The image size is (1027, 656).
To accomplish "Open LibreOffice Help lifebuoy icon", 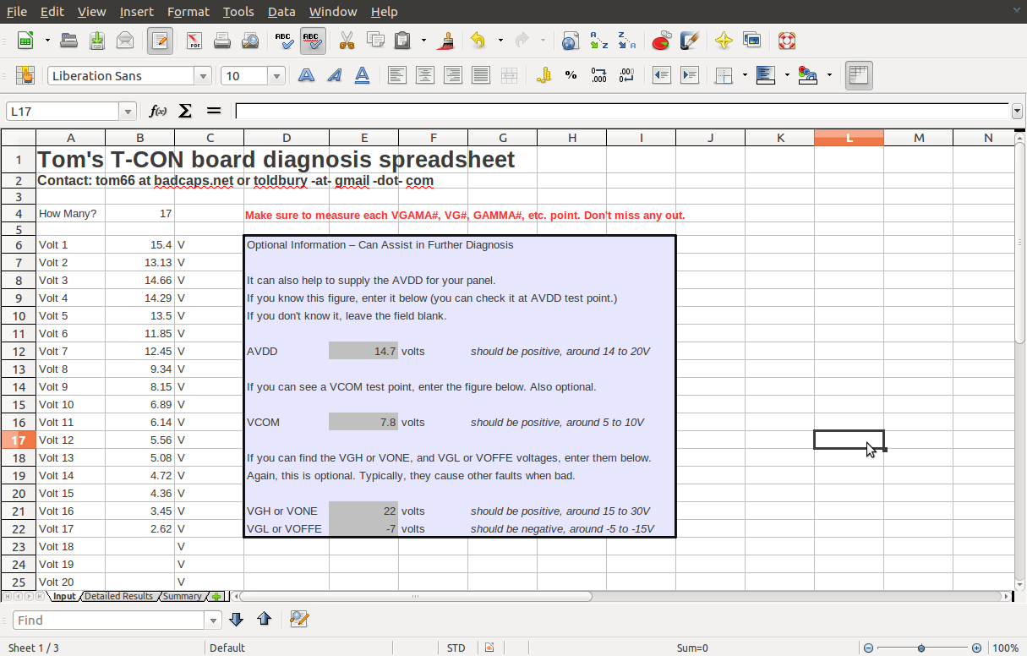I will click(787, 40).
